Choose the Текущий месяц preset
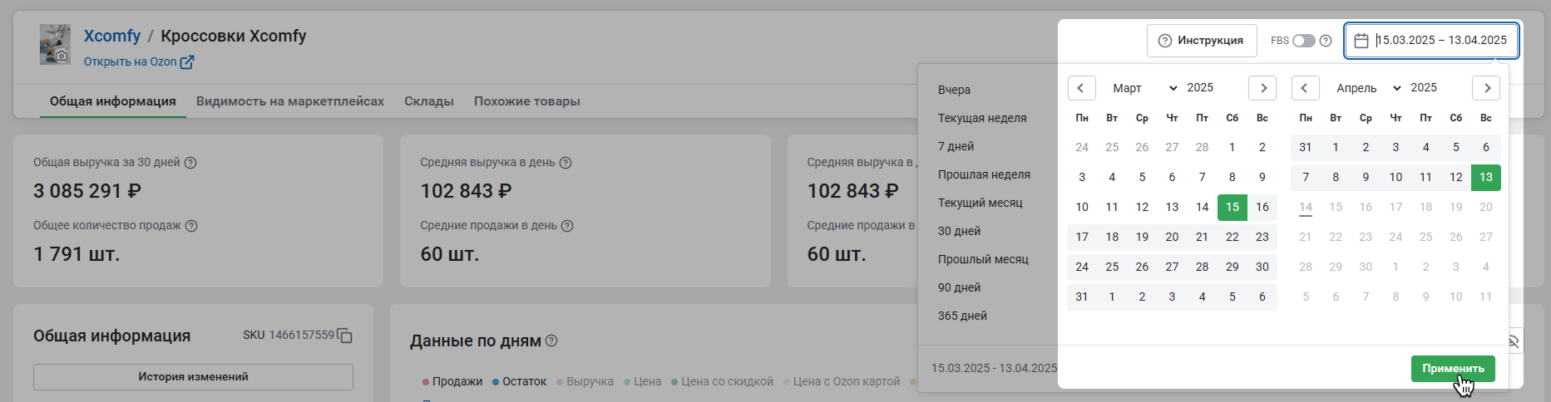Screen dimensions: 1551x402 [980, 203]
